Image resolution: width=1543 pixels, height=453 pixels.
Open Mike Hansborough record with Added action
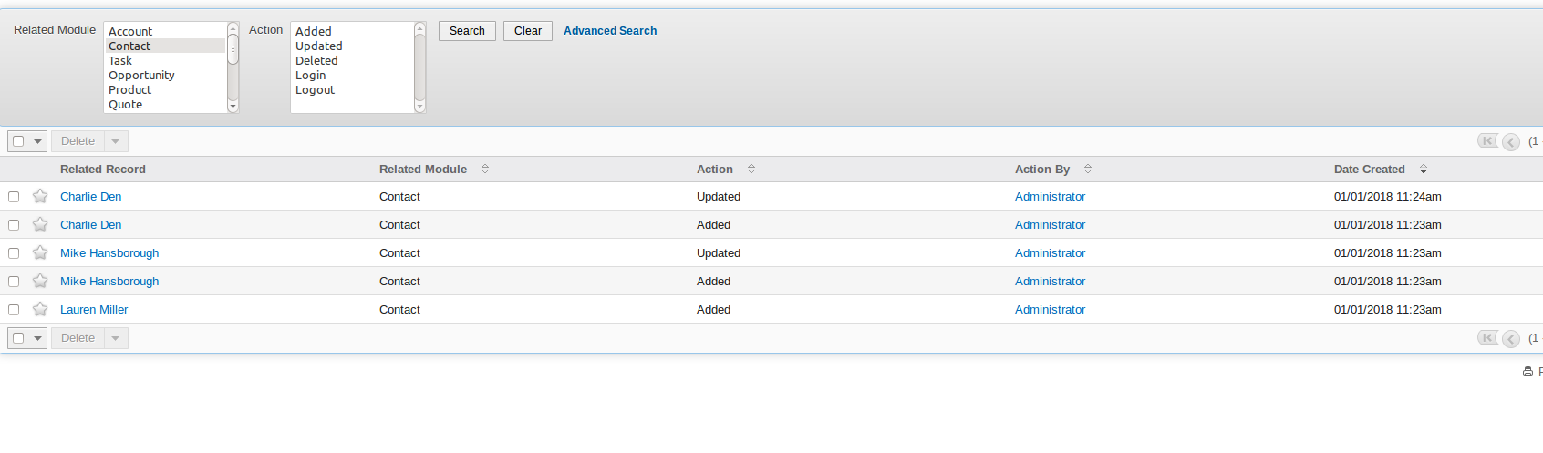pyautogui.click(x=109, y=281)
